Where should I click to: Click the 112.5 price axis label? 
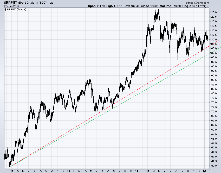tap(213, 35)
